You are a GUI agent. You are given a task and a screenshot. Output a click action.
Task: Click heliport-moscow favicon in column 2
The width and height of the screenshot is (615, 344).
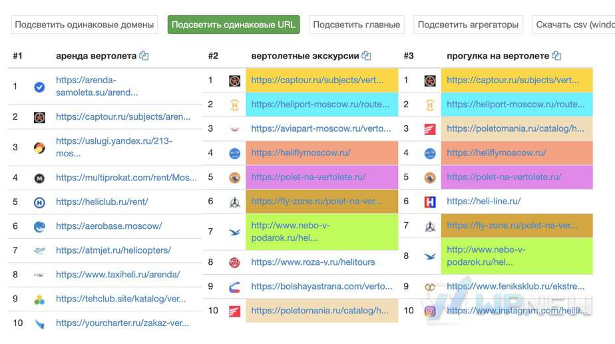click(234, 104)
